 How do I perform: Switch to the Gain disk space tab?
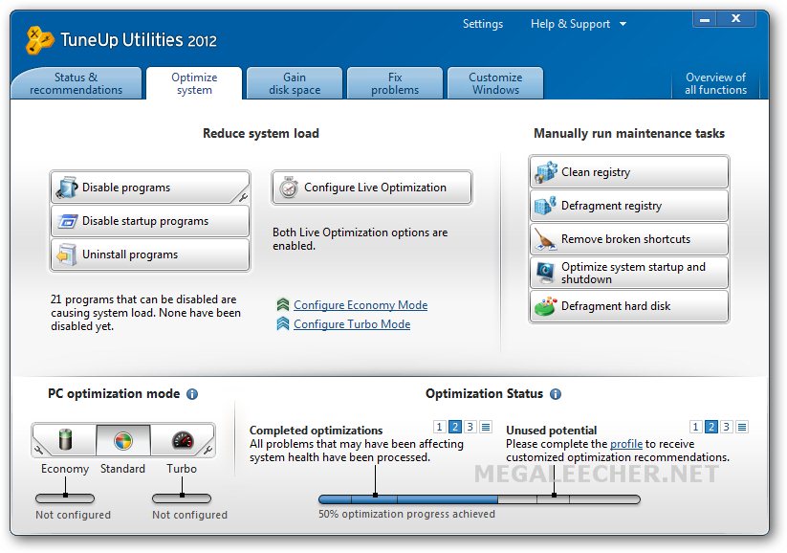click(x=295, y=83)
